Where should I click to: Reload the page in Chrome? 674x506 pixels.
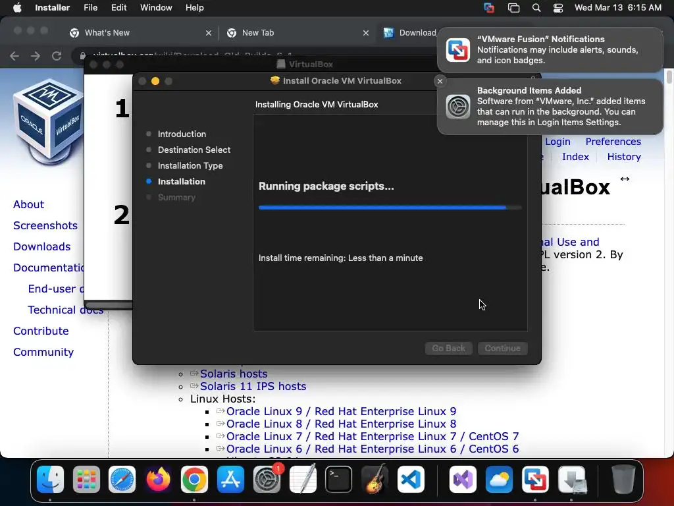57,56
